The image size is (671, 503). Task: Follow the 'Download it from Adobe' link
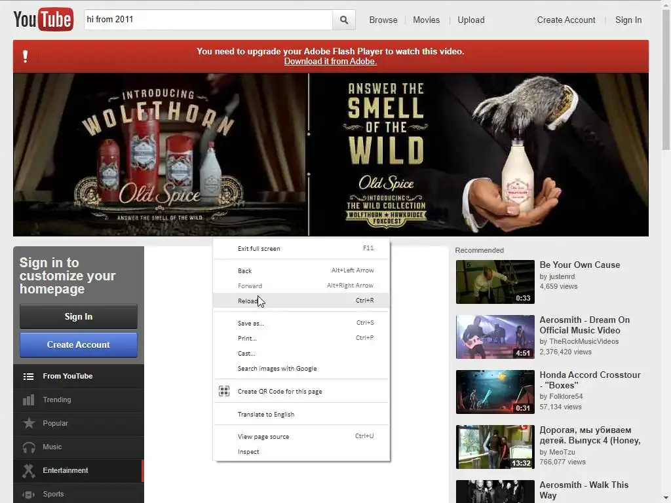[330, 61]
